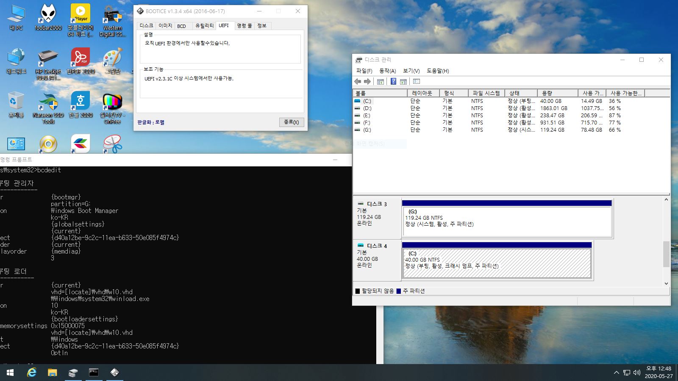
Task: Launch the foobar2000 desktop shortcut
Action: 48,18
